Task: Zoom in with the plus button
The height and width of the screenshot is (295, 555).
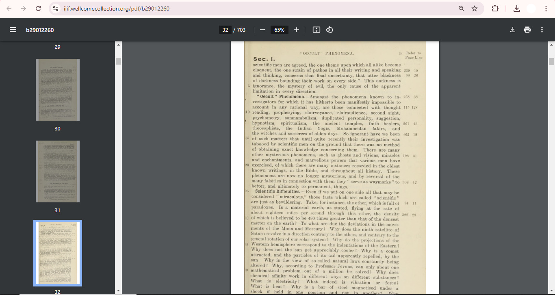Action: tap(297, 30)
